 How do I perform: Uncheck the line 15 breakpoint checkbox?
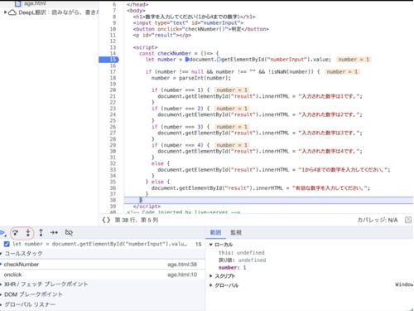click(x=7, y=244)
